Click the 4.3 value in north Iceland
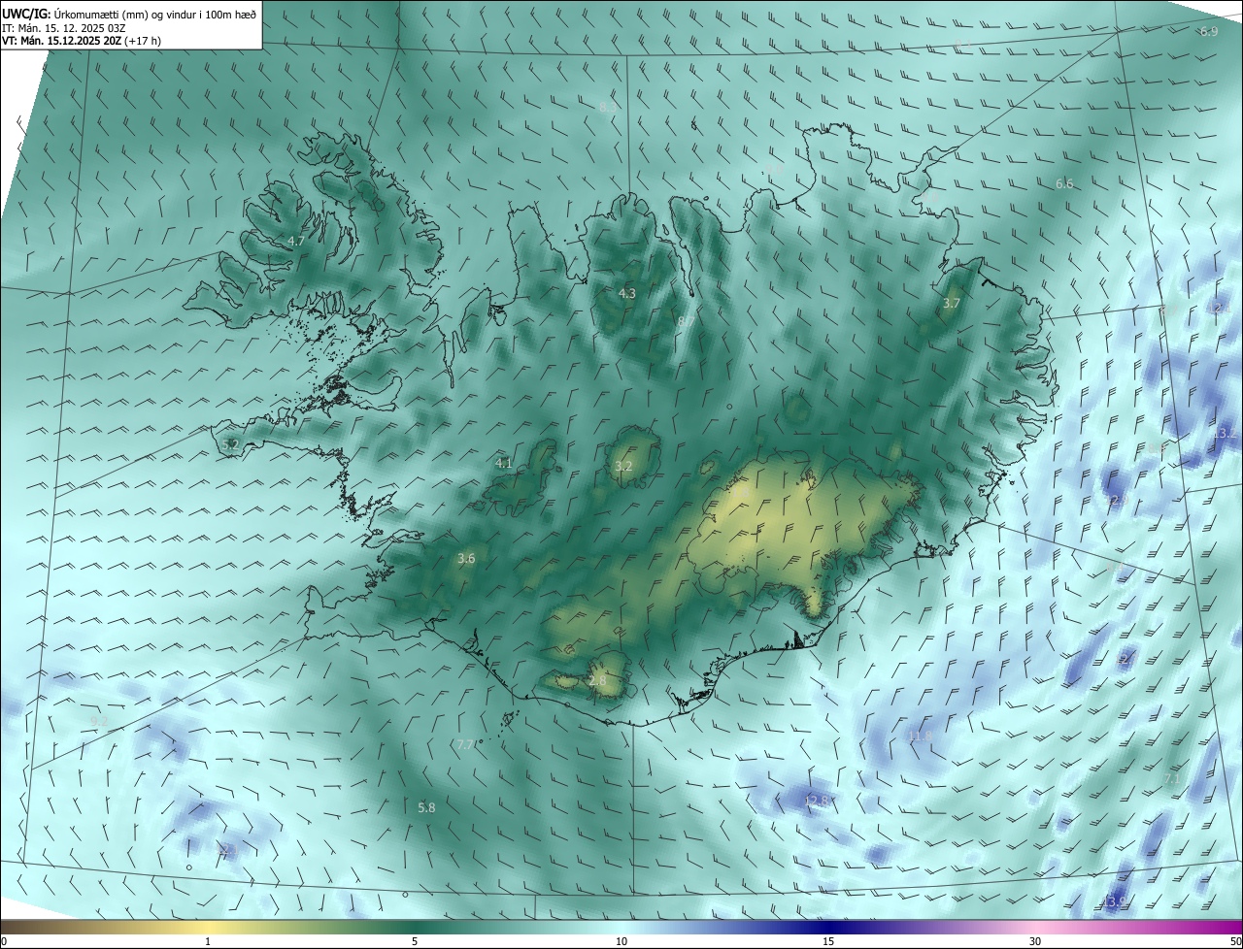 [x=627, y=293]
